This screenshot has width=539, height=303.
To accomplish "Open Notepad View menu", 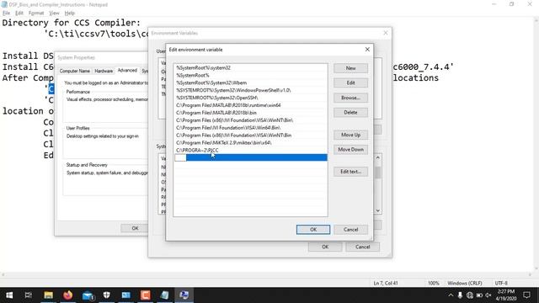I will [x=54, y=13].
